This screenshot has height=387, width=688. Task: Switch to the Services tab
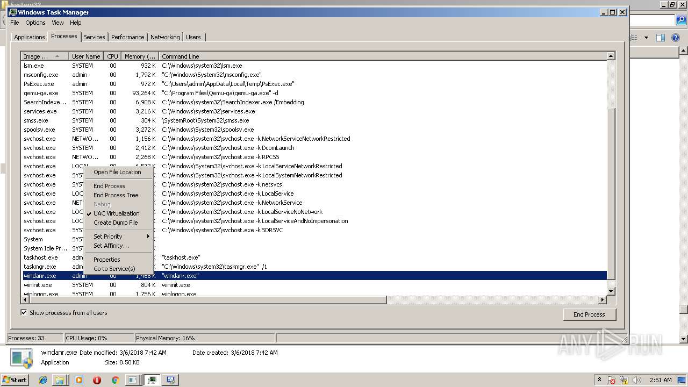(94, 37)
